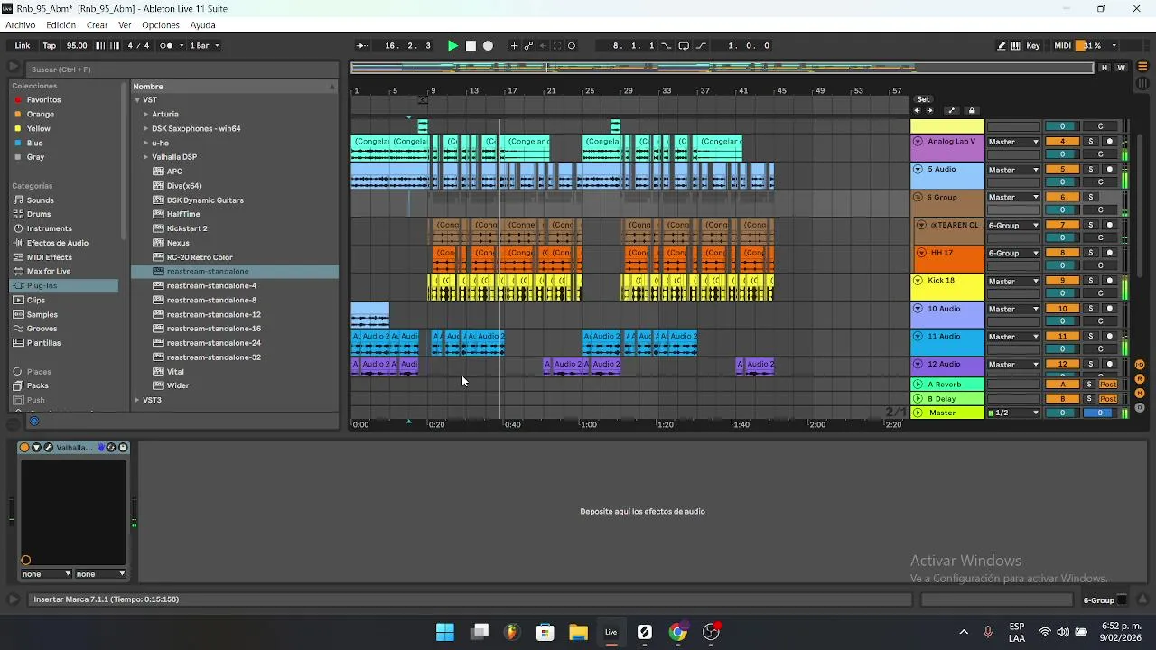The height and width of the screenshot is (650, 1156).
Task: Click the Tap tempo button
Action: [50, 45]
